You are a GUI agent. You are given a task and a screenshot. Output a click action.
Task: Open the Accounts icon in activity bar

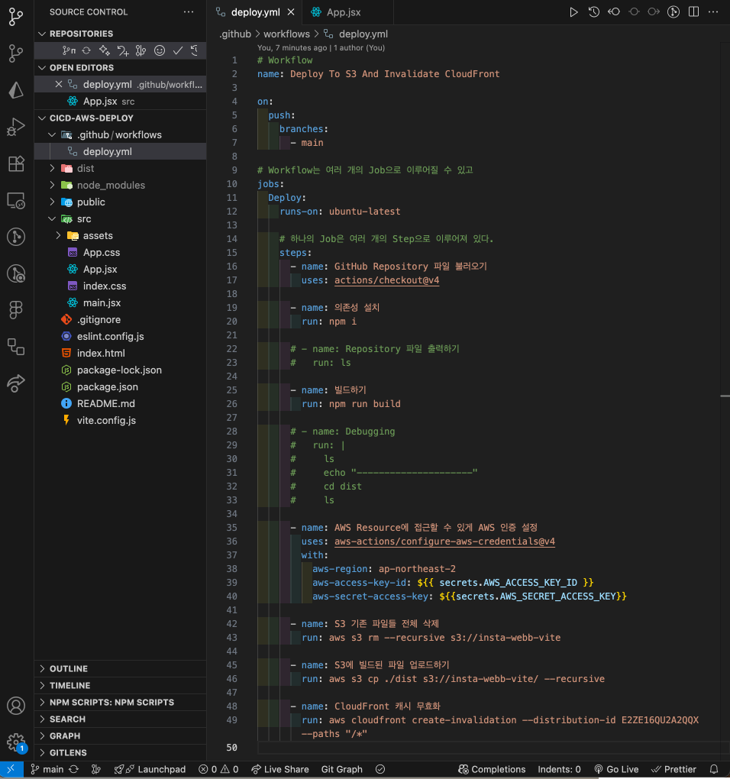16,706
